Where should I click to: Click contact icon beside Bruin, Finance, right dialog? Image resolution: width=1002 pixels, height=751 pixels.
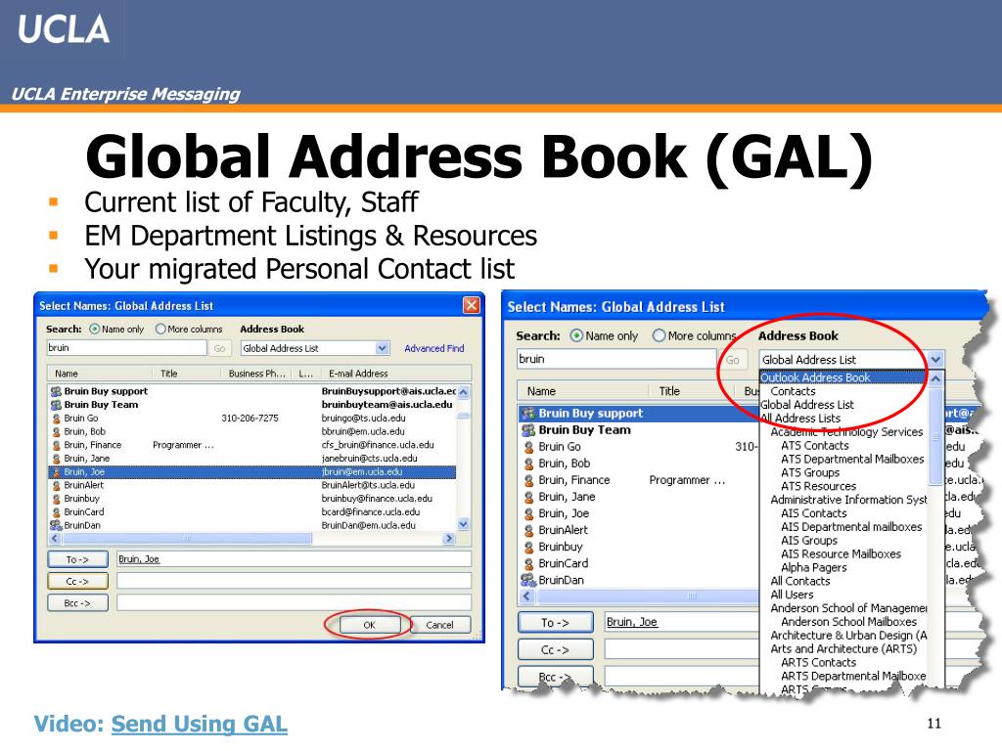pyautogui.click(x=528, y=480)
